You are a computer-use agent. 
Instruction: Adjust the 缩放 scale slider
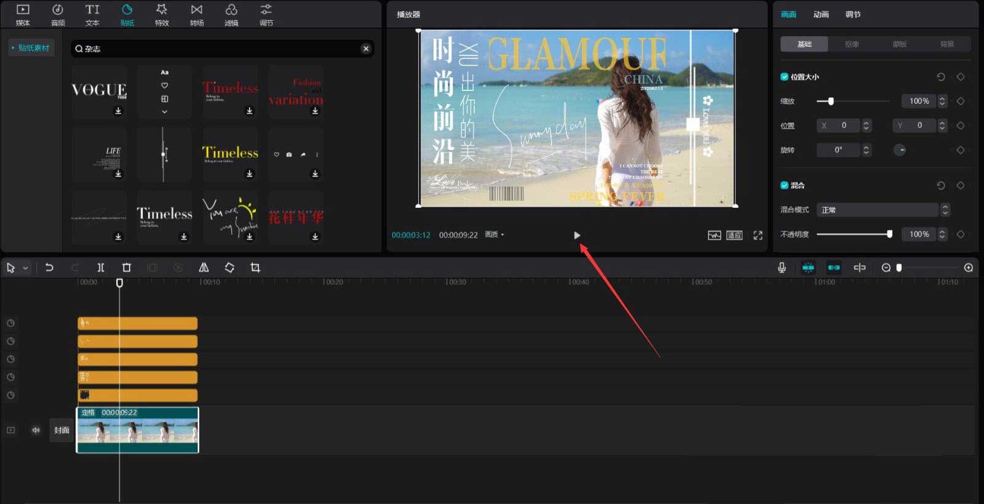point(853,101)
